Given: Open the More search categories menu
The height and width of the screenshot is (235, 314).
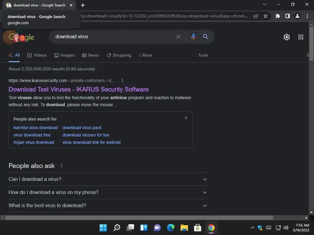Looking at the screenshot, I should tap(146, 55).
